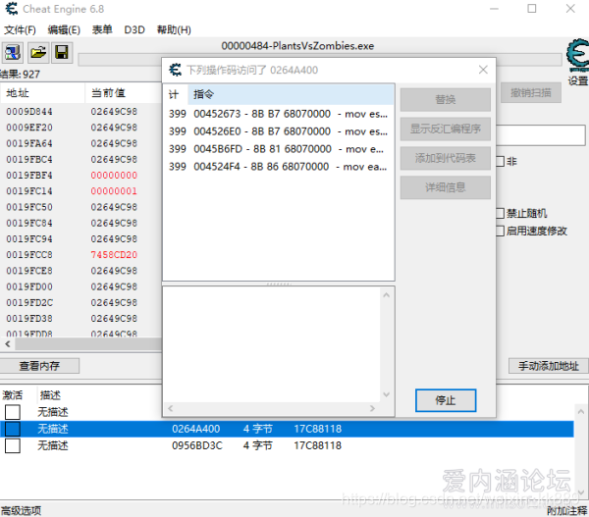Click the 指令 column header
This screenshot has height=517, width=589.
tap(291, 94)
